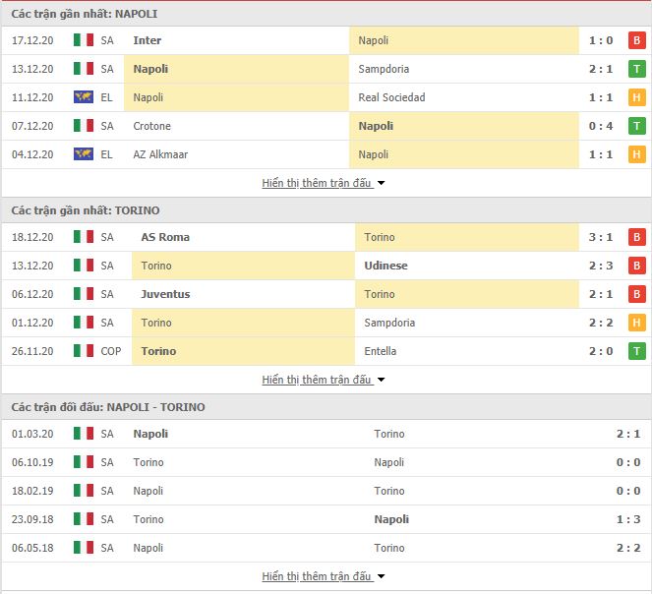Click the orange H badge on Torino-Sampdoria row
652x594 pixels.
tap(636, 323)
